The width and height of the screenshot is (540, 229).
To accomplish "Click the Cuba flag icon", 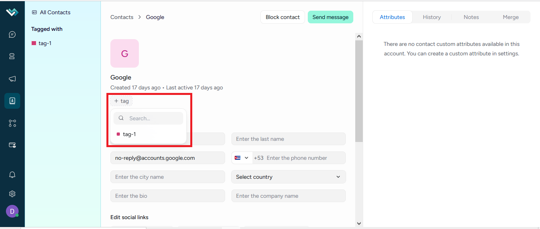I will click(238, 158).
